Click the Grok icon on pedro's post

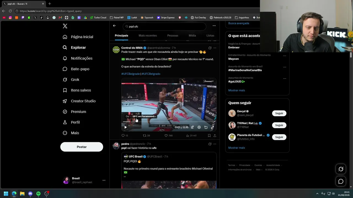click(210, 144)
